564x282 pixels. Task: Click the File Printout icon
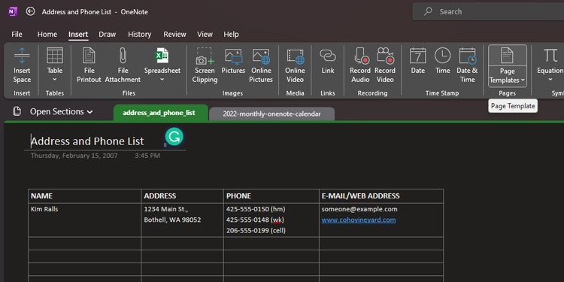pyautogui.click(x=89, y=56)
